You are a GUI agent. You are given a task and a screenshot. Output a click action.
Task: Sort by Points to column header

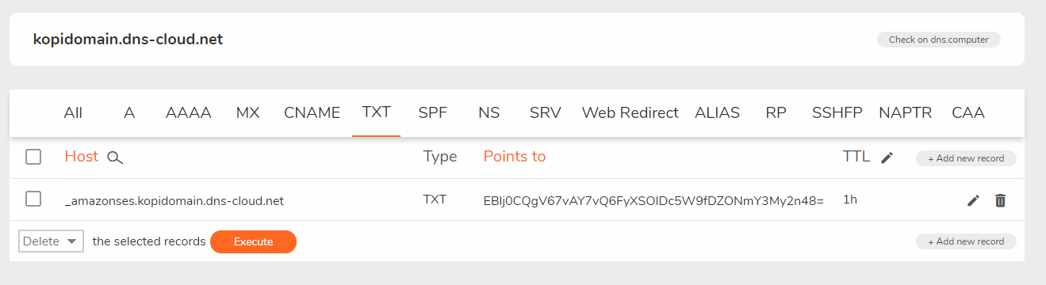515,156
